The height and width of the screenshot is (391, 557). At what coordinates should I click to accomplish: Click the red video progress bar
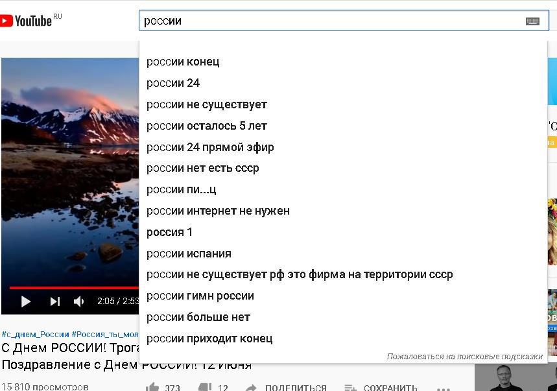[71, 287]
